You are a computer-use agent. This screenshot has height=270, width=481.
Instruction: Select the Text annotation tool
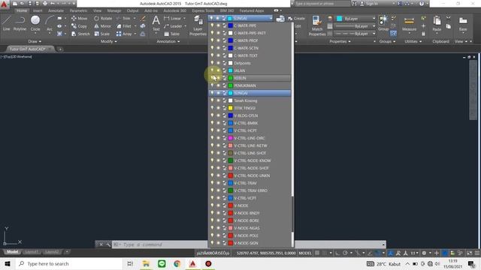(x=156, y=23)
